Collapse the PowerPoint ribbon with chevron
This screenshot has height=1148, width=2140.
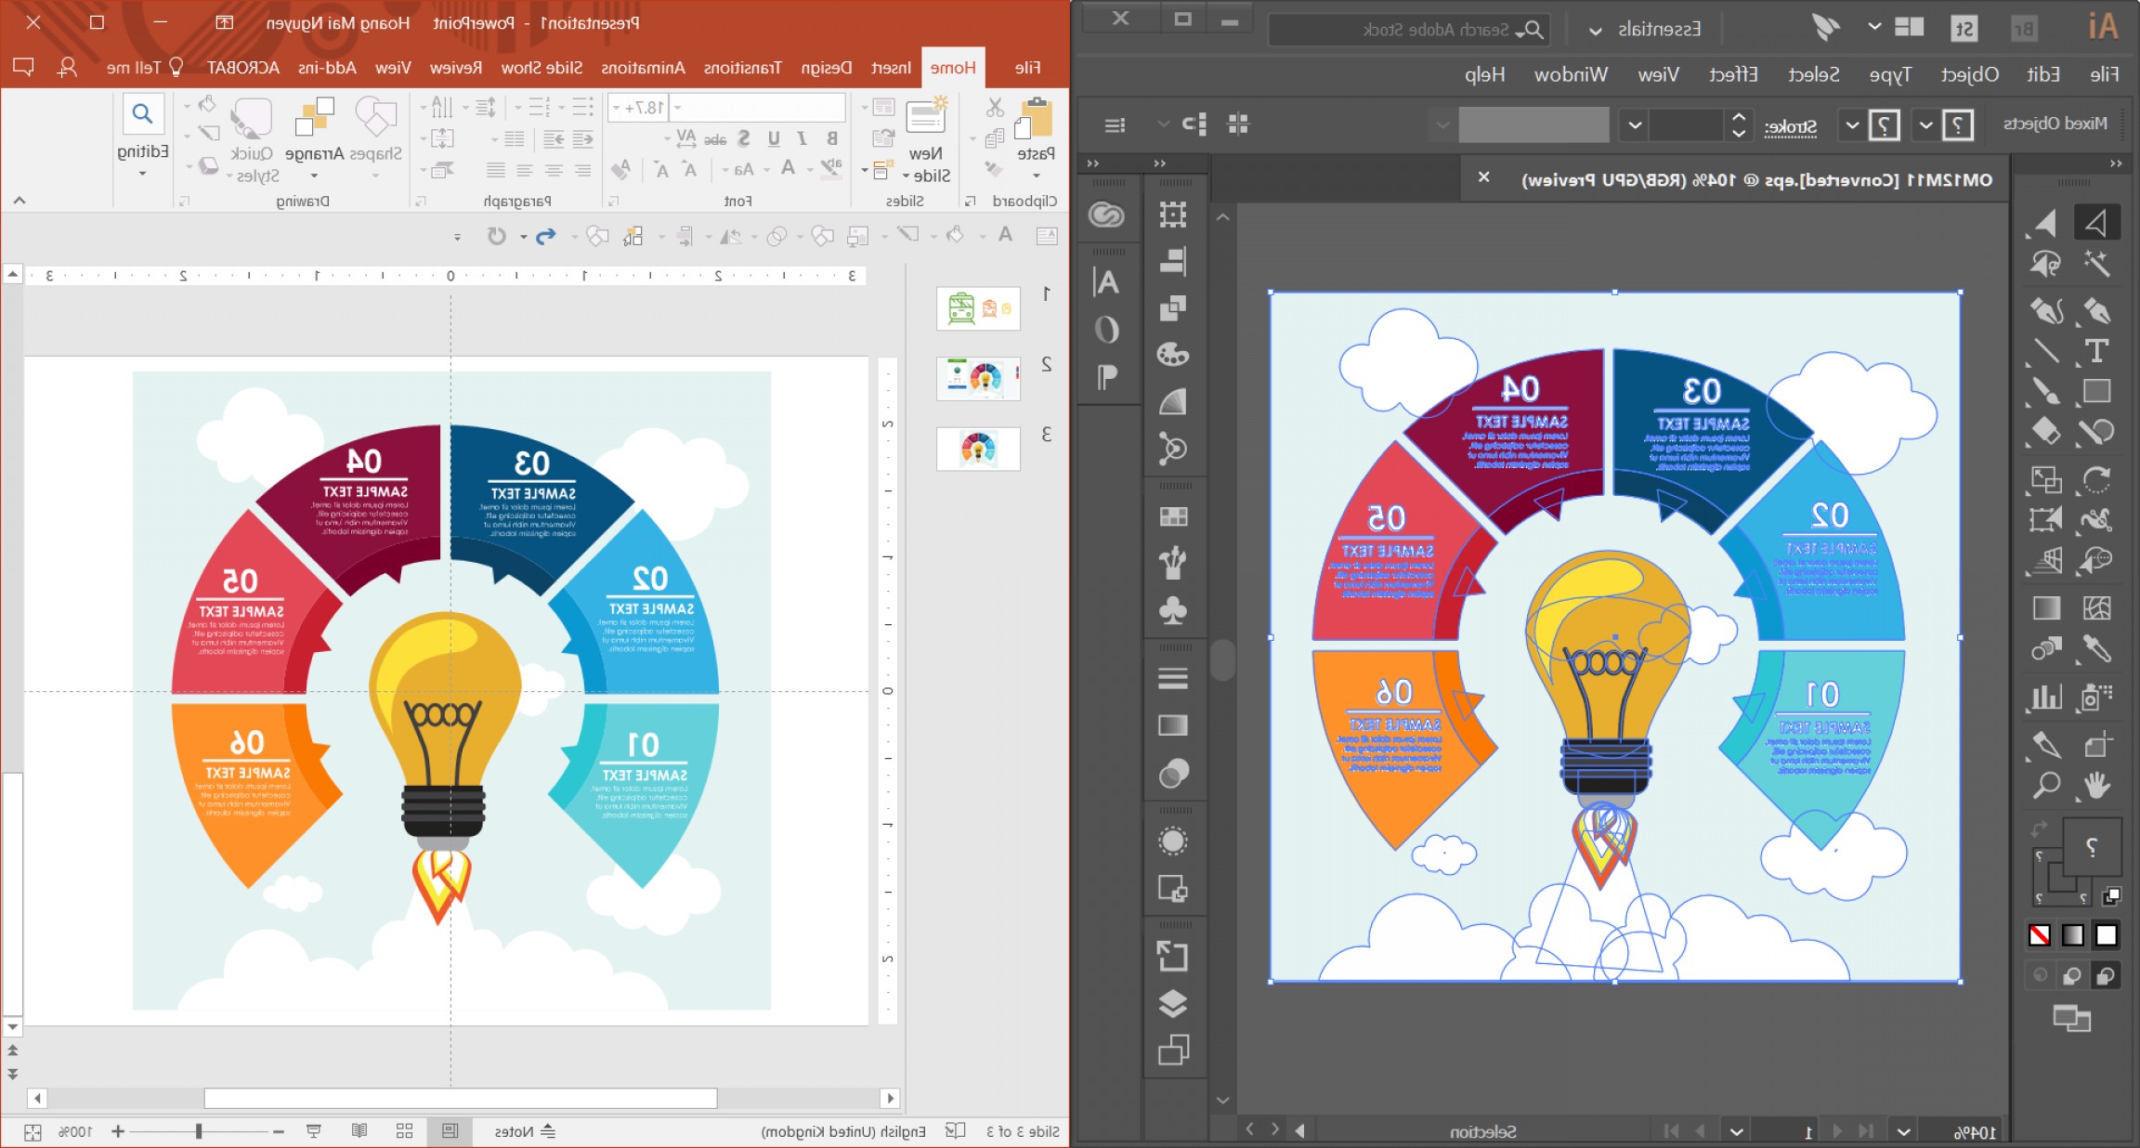[x=20, y=201]
